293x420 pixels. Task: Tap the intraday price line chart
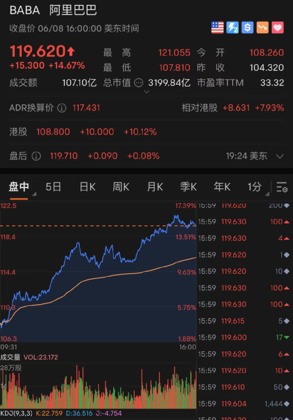(x=98, y=272)
